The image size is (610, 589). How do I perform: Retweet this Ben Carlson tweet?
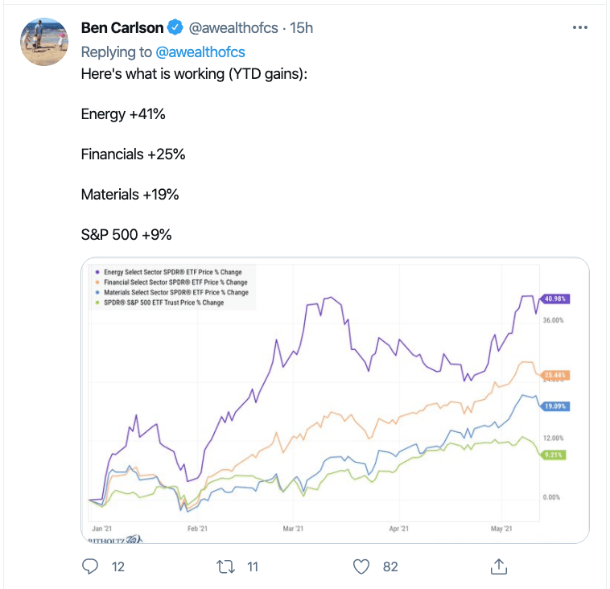[x=227, y=566]
